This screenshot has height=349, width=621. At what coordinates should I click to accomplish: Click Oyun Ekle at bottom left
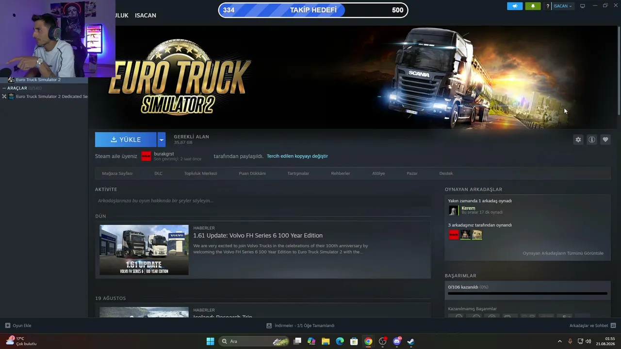tap(18, 326)
